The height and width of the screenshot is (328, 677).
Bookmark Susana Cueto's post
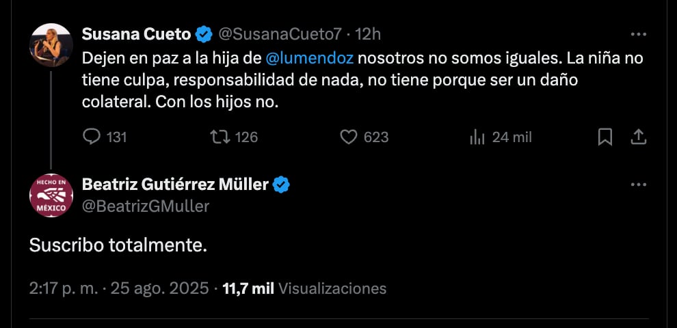(605, 137)
